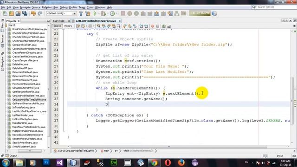Open Google Chrome from taskbar
Screen dimensions: 297x167
pos(154,163)
